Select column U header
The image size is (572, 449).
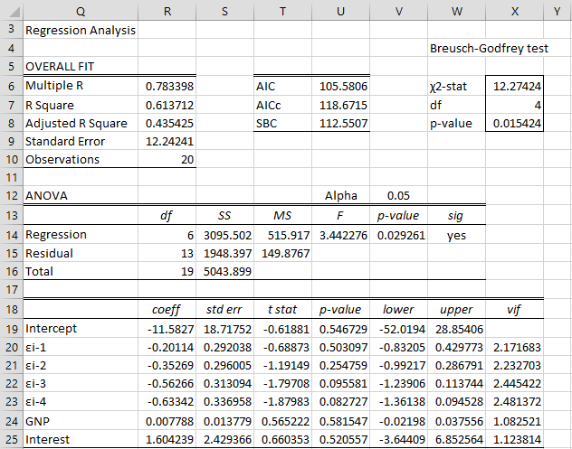(340, 11)
